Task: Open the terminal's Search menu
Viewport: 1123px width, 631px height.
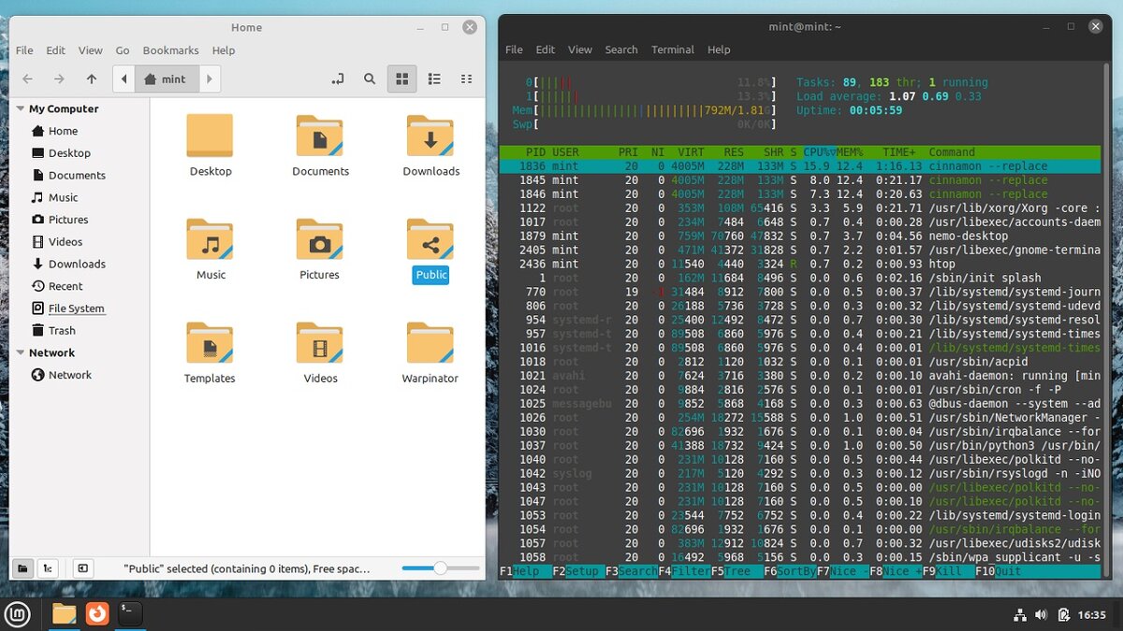Action: pyautogui.click(x=621, y=50)
